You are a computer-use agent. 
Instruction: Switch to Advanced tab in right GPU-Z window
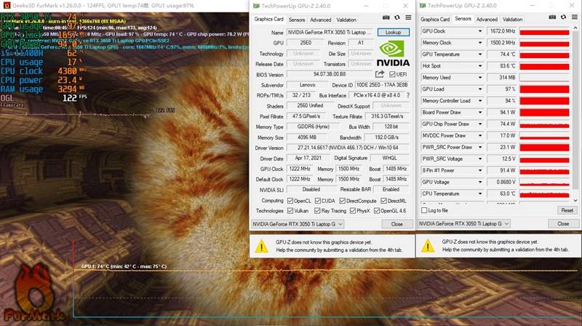487,20
